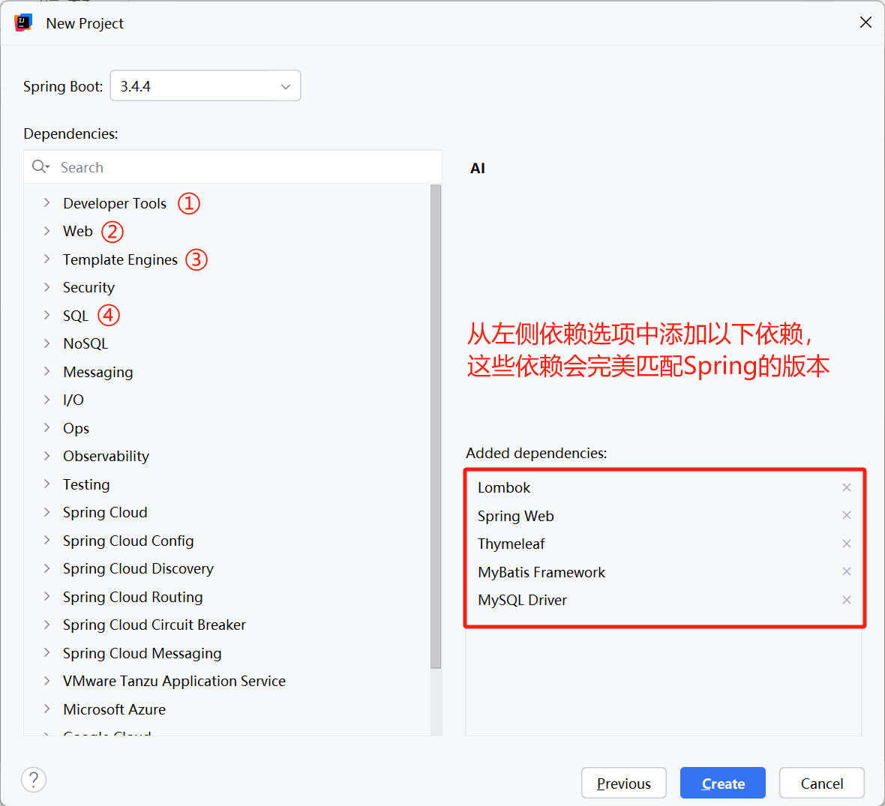Select VMware Tanzu Application Service item
885x806 pixels.
coord(175,682)
